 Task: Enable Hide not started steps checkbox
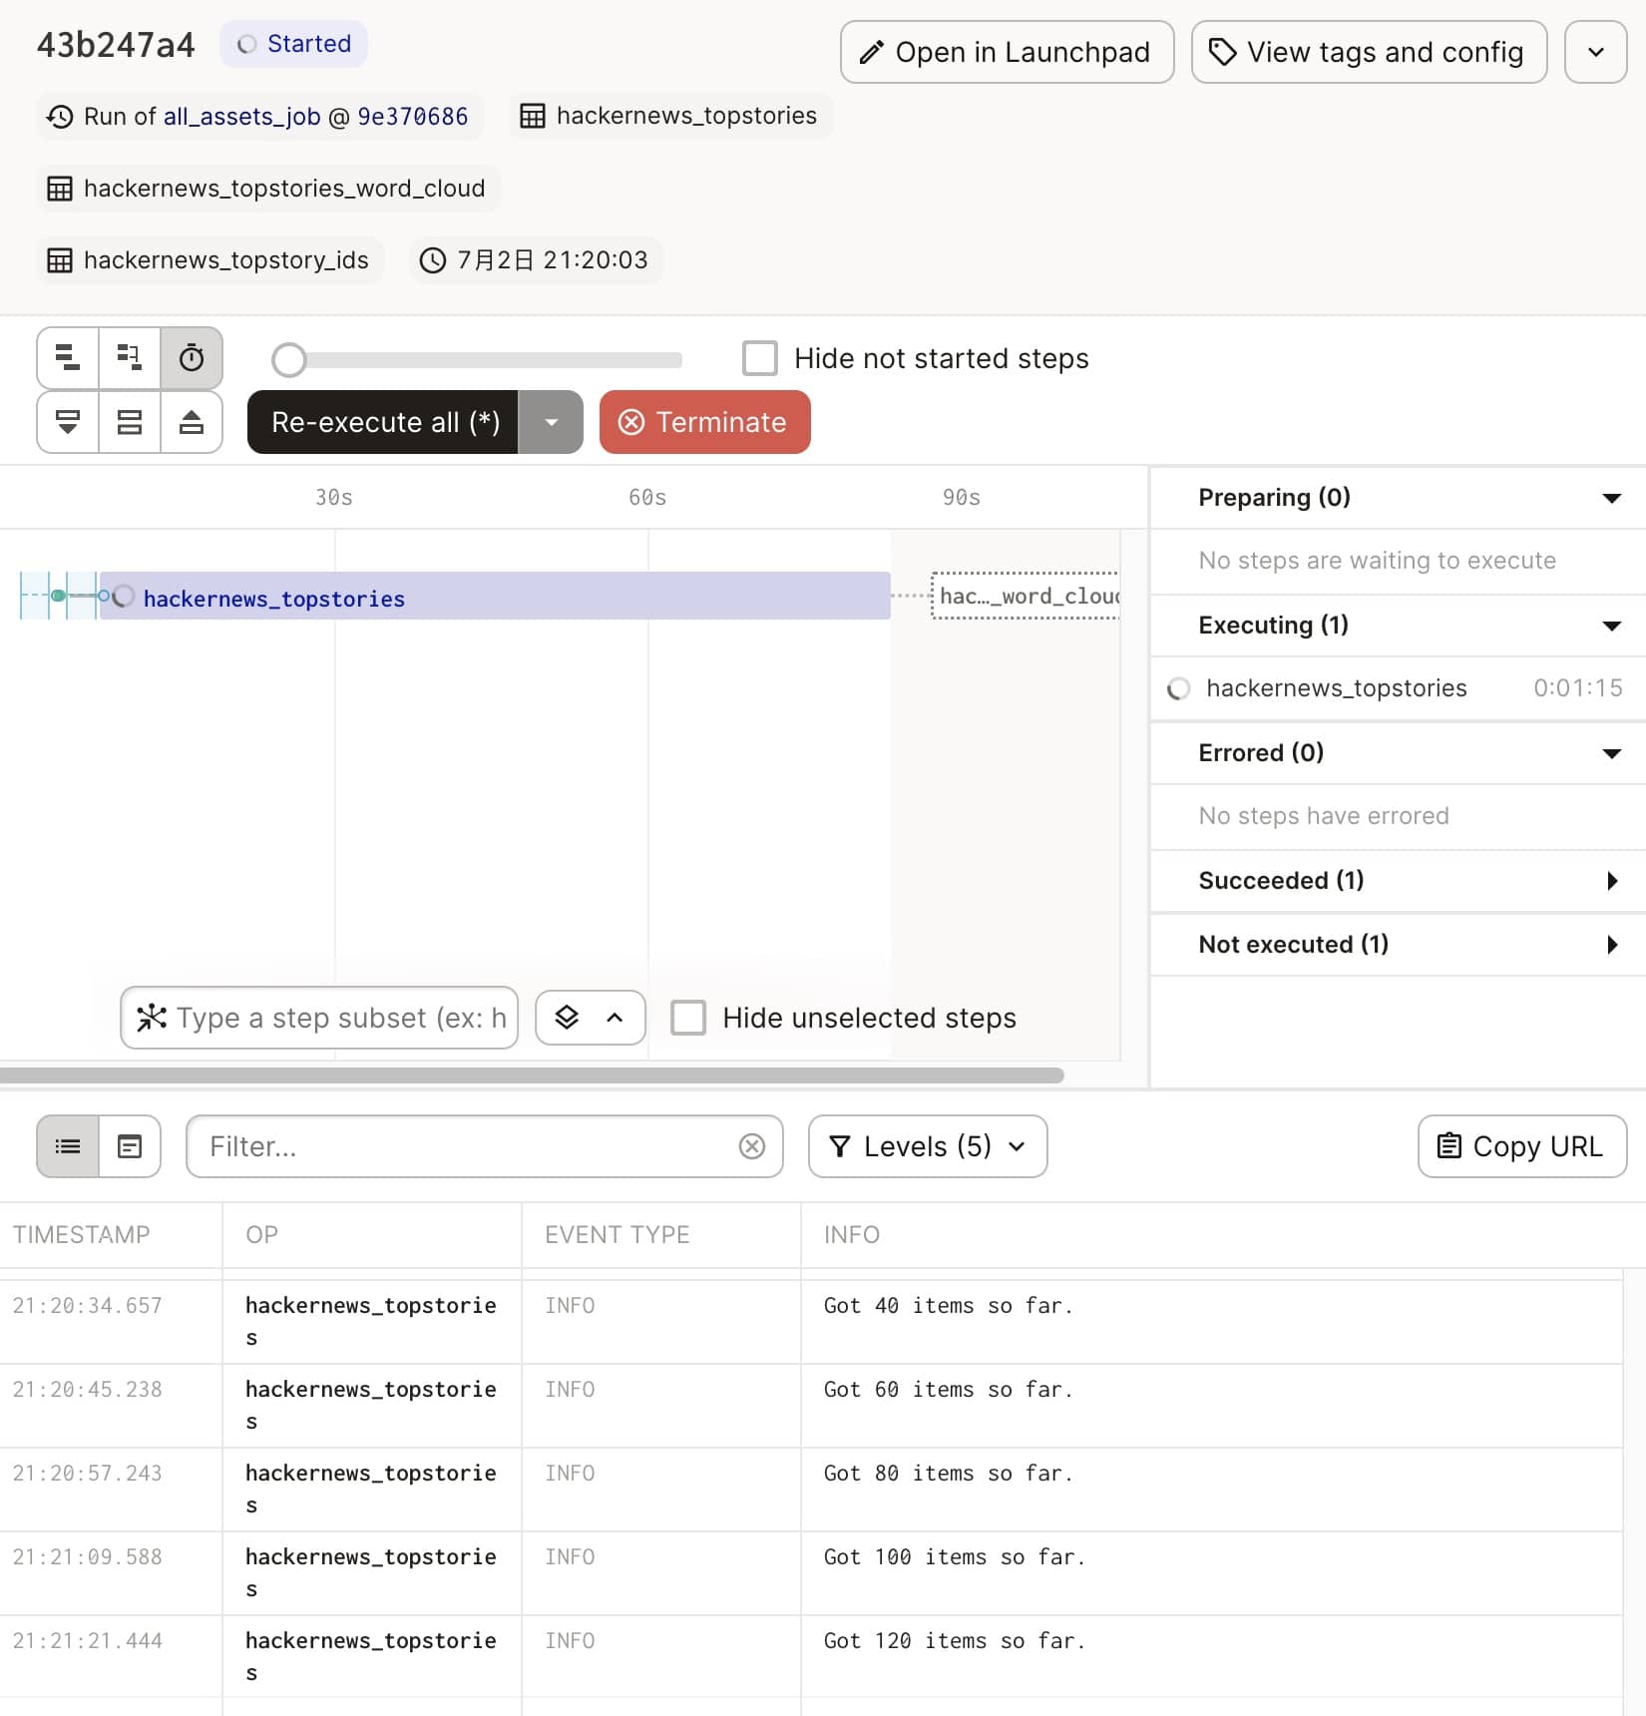[760, 358]
